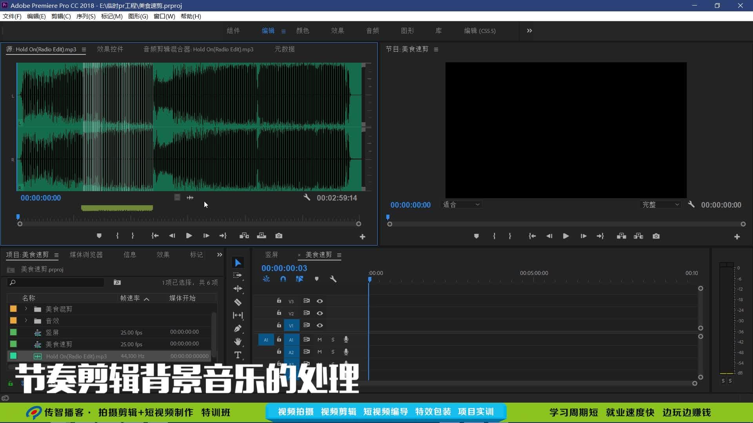This screenshot has height=423, width=753.
Task: Play the Program monitor sequence
Action: click(x=566, y=236)
